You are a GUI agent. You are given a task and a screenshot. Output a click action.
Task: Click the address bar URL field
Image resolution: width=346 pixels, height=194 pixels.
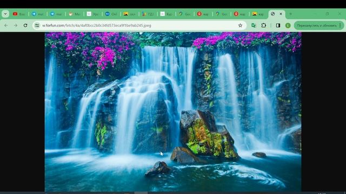click(139, 25)
